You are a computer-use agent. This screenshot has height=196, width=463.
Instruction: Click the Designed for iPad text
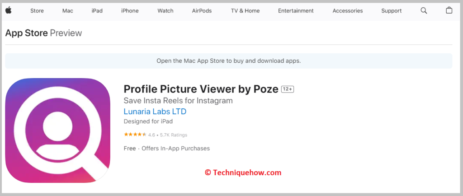click(148, 121)
